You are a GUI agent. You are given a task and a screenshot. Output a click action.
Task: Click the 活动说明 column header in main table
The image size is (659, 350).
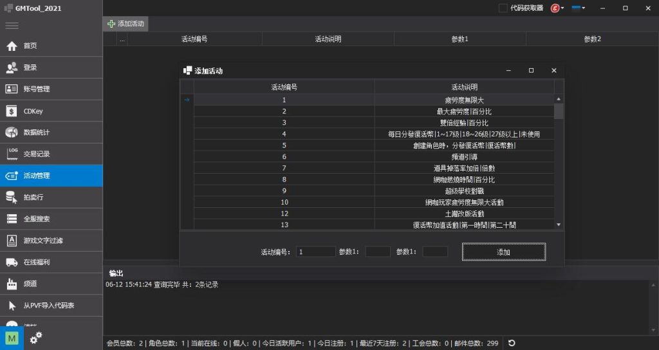(x=328, y=39)
